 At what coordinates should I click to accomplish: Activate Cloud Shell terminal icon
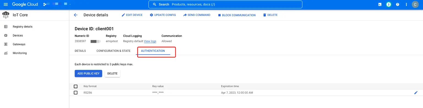point(380,4)
